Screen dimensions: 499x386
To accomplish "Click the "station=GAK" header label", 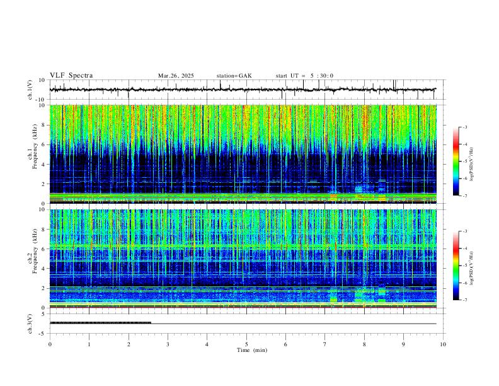I will 234,76.
